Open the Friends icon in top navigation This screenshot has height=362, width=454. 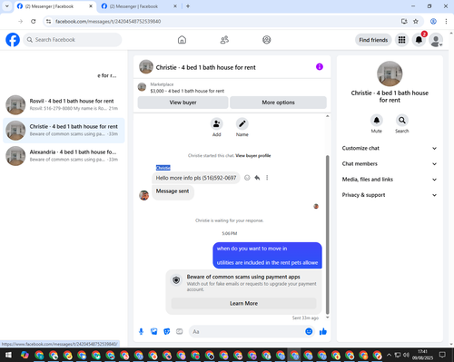[x=224, y=40]
